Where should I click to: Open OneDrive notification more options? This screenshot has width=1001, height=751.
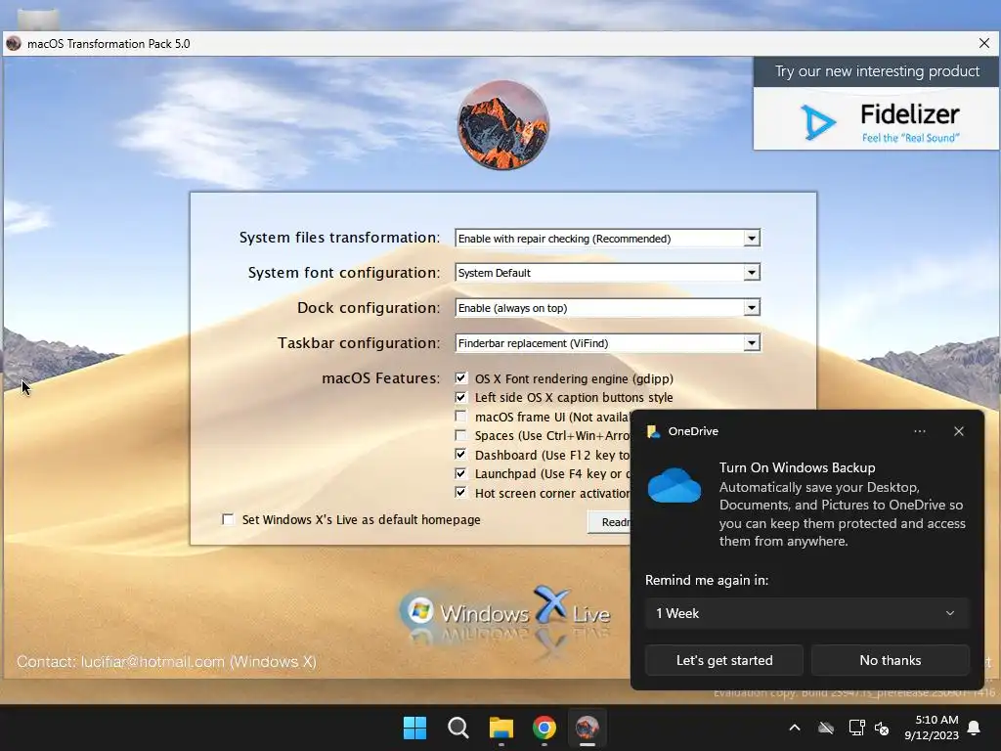919,431
